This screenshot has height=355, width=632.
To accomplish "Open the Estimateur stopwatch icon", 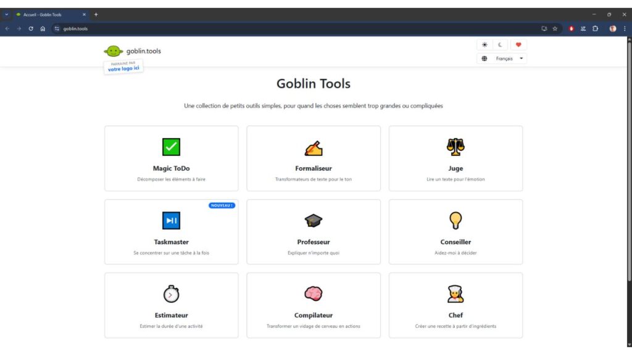I will pos(171,294).
